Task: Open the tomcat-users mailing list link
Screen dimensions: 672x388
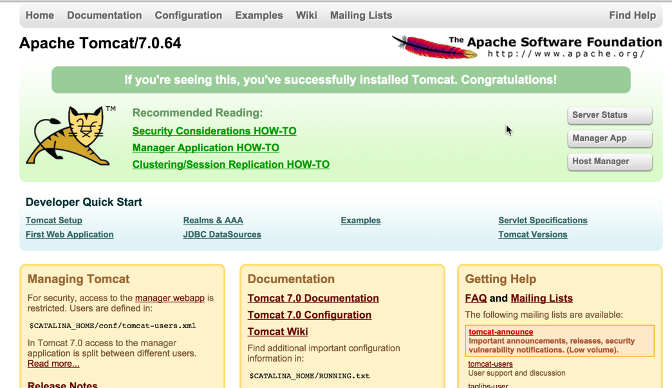Action: (x=490, y=364)
